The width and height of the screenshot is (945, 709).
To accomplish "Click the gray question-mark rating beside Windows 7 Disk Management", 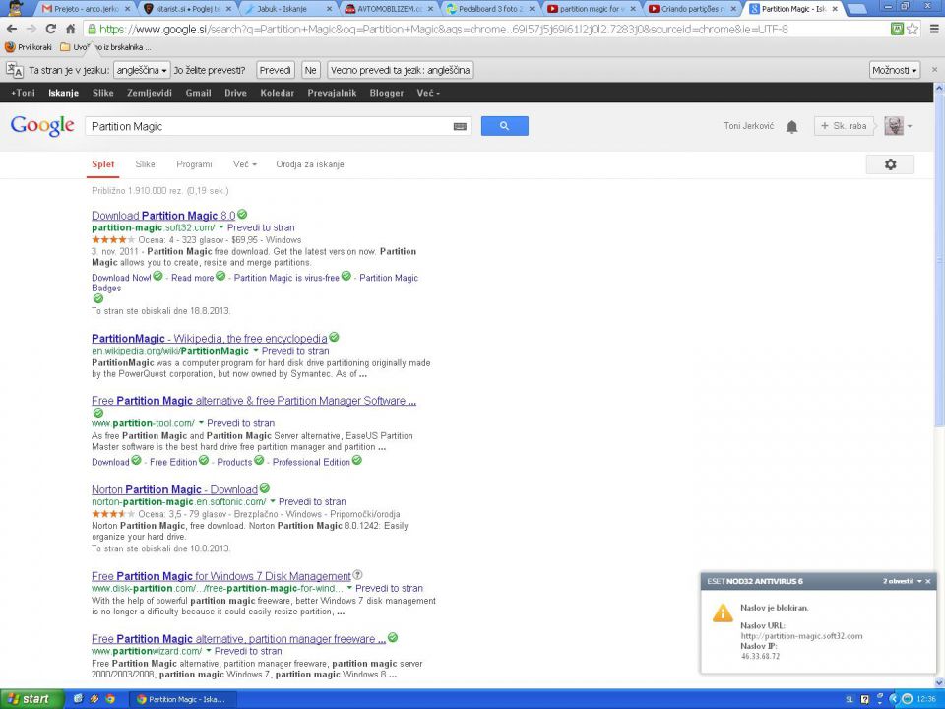I will 357,574.
